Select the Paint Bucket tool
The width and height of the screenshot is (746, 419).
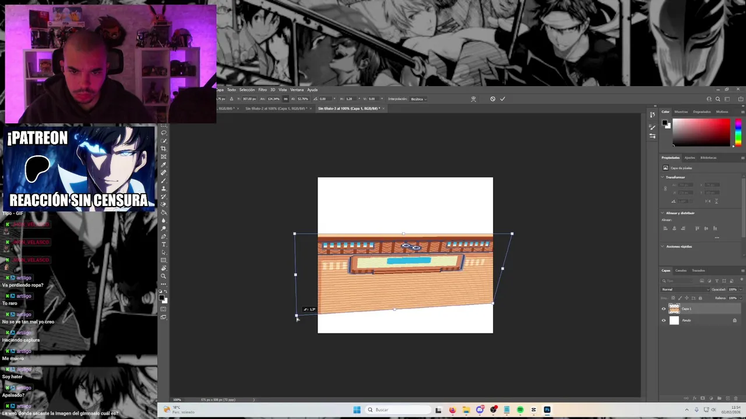[163, 212]
